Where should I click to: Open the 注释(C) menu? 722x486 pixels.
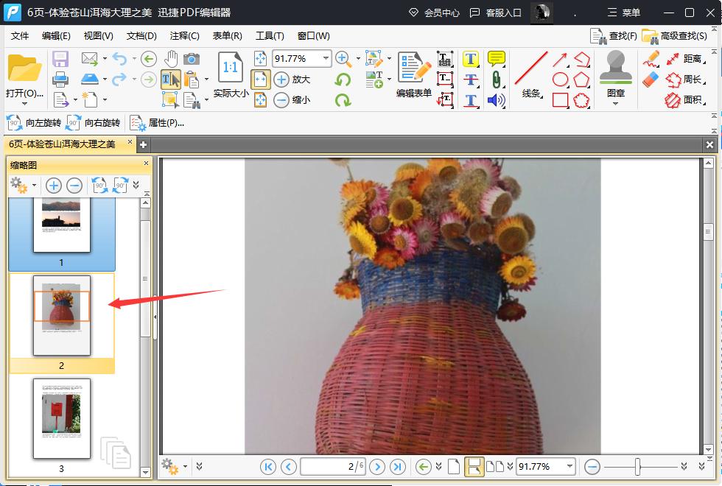(x=184, y=35)
